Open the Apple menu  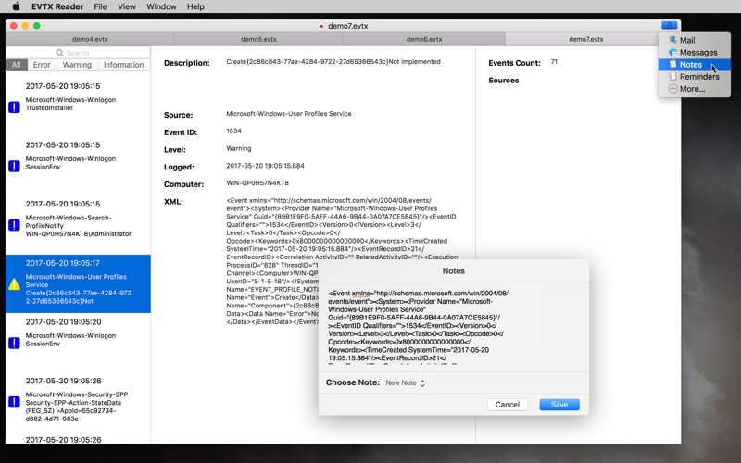click(x=16, y=6)
